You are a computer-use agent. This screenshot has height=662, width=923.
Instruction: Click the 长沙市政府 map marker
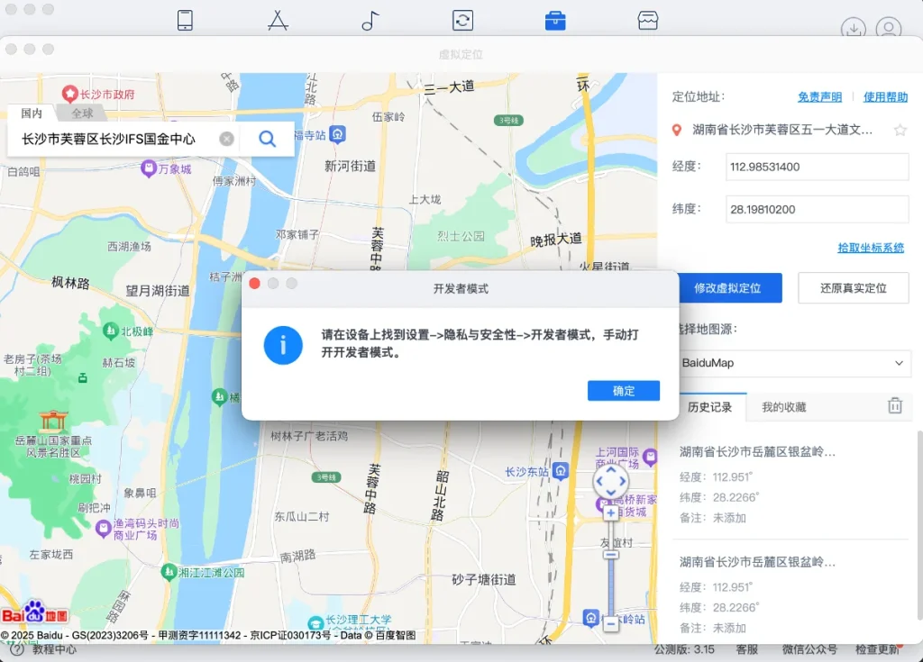coord(70,93)
